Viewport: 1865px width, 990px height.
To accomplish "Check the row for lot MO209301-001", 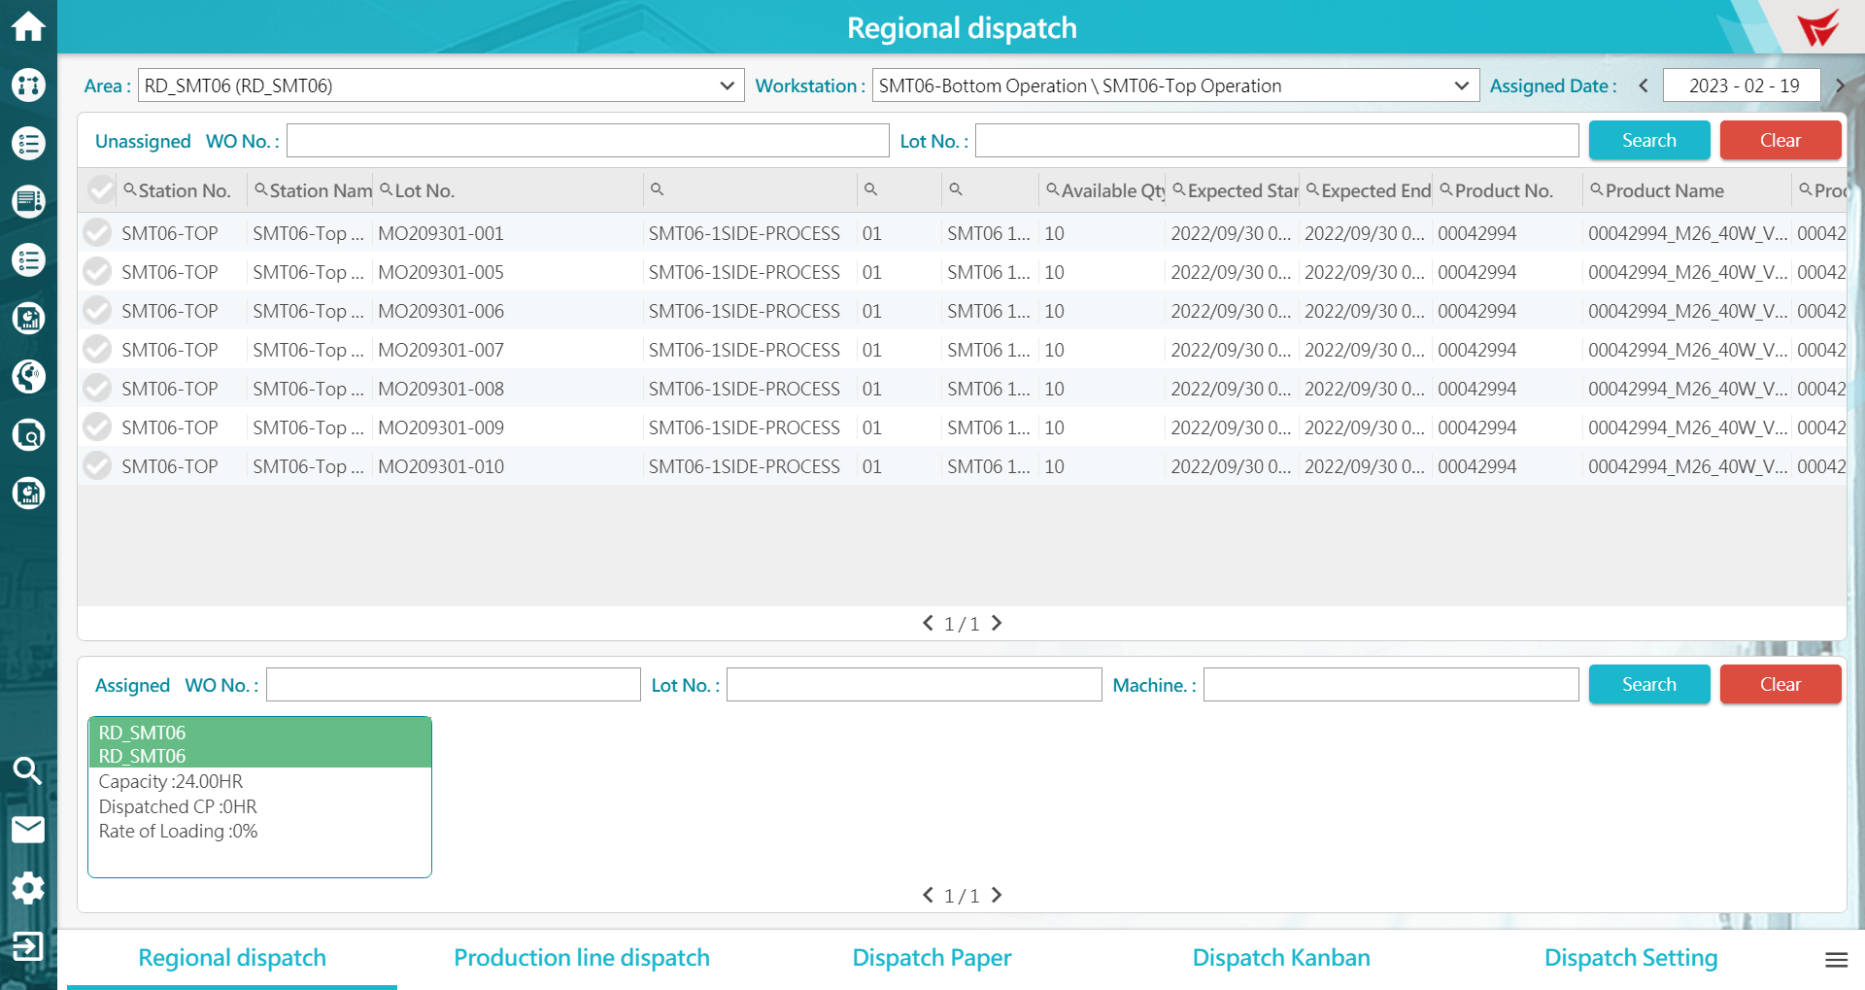I will [x=97, y=233].
